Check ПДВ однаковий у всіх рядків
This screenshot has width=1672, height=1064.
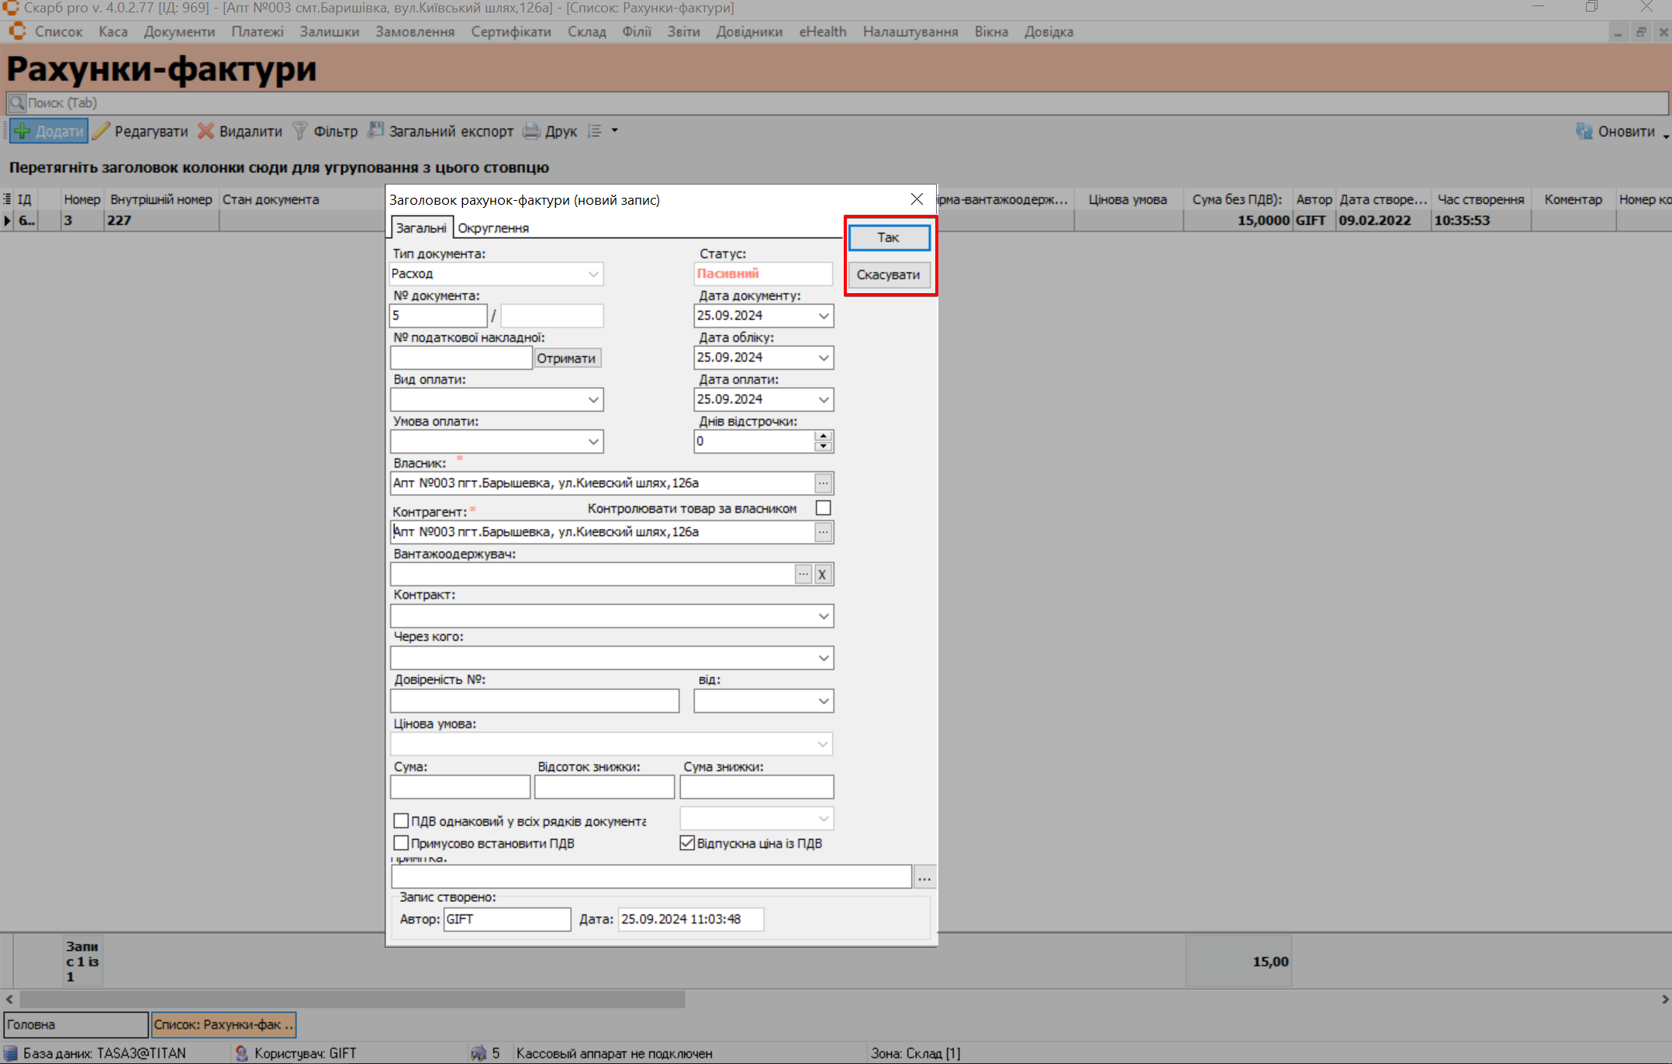pyautogui.click(x=401, y=820)
